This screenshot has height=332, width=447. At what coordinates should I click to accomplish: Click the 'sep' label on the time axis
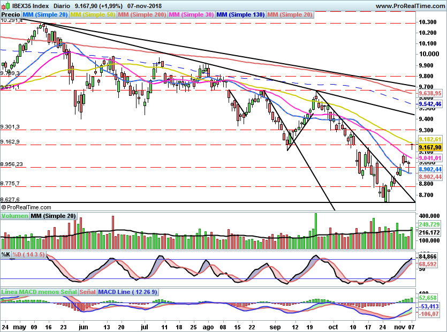coord(275,327)
